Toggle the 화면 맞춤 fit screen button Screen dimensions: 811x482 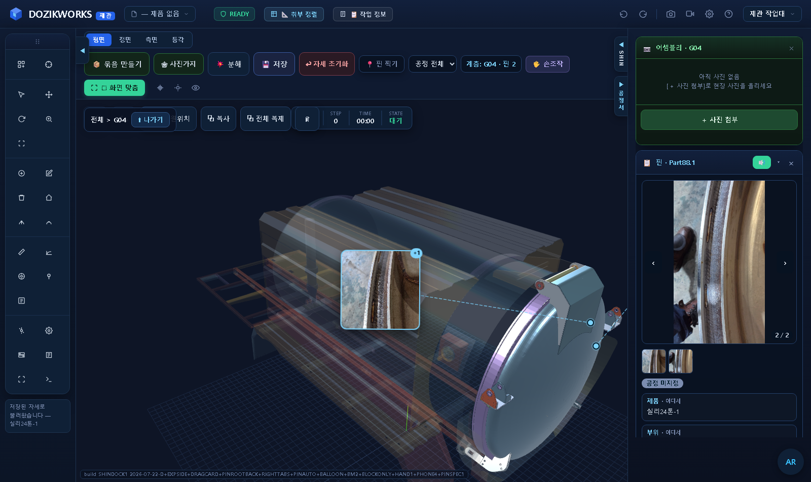tap(115, 88)
